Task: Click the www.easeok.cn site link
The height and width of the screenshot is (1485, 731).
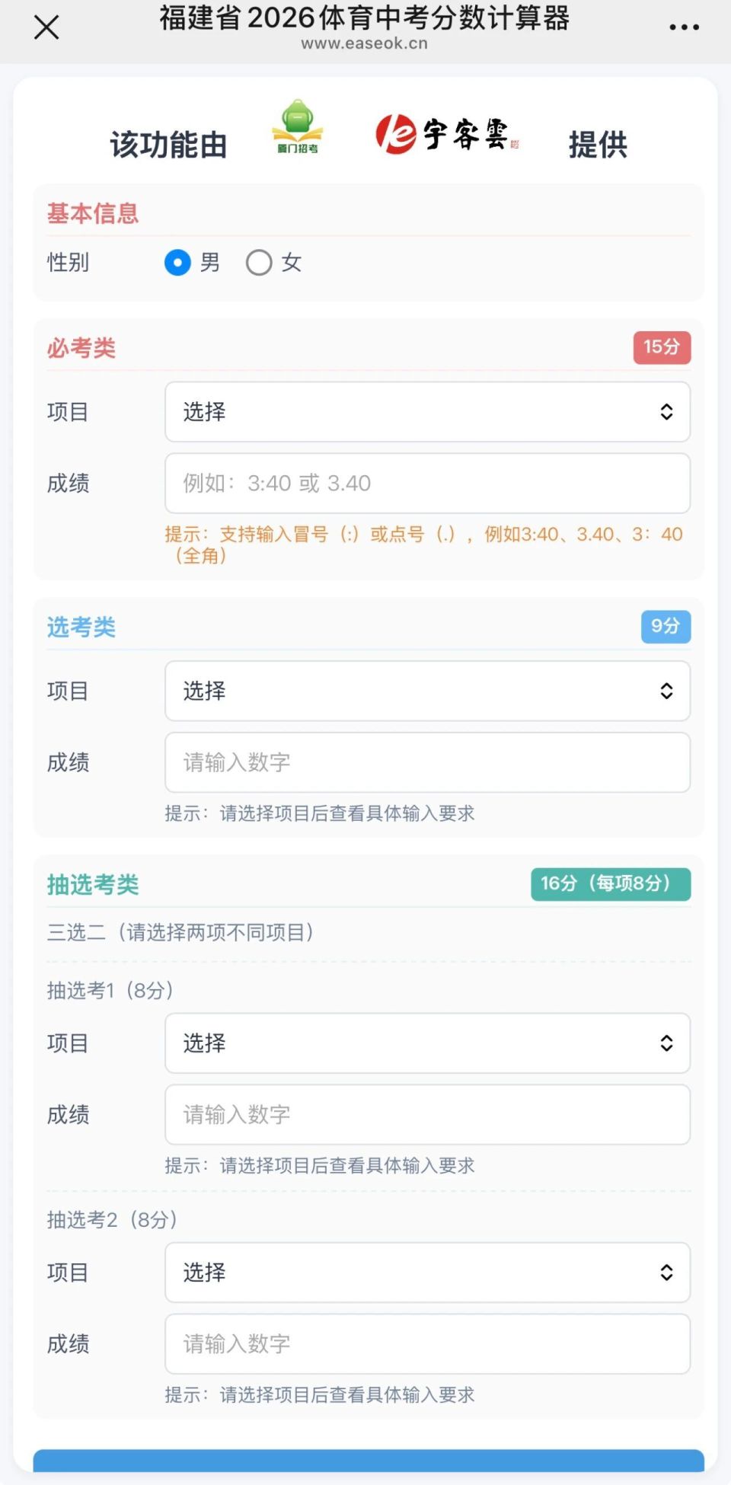Action: [x=365, y=43]
